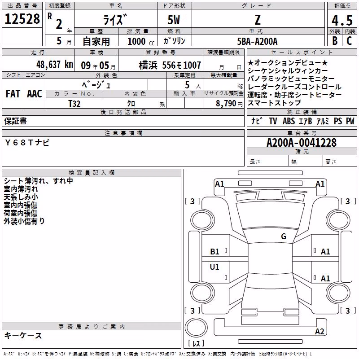Image resolution: width=359 pixels, height=359 pixels.
Task: Select registration number 横浜 556 も 1007
Action: (170, 65)
